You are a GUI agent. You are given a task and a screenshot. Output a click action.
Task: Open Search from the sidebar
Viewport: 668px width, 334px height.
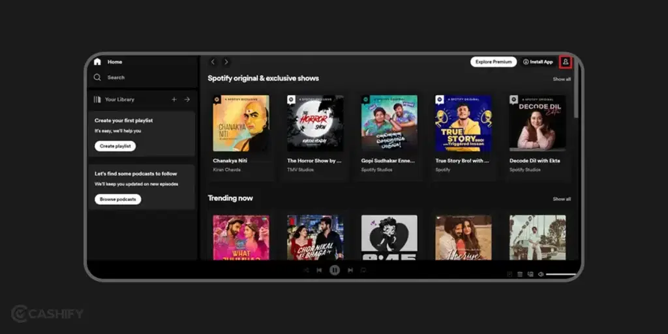[109, 78]
